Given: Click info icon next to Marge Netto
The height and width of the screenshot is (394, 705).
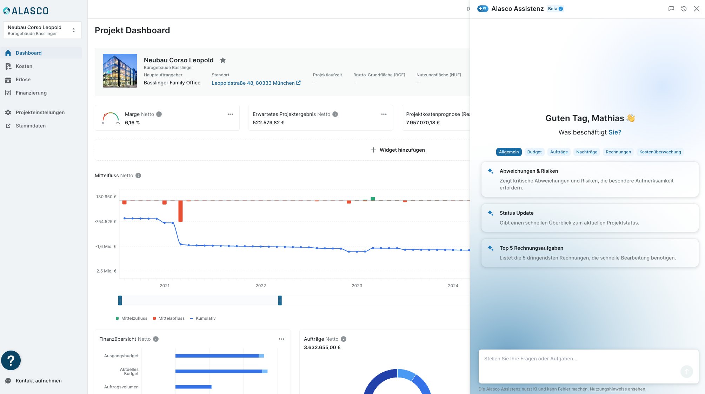Looking at the screenshot, I should click(159, 114).
